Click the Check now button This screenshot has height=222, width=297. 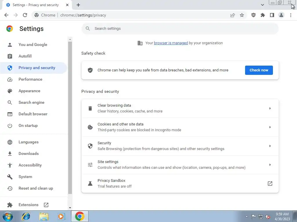pyautogui.click(x=259, y=70)
